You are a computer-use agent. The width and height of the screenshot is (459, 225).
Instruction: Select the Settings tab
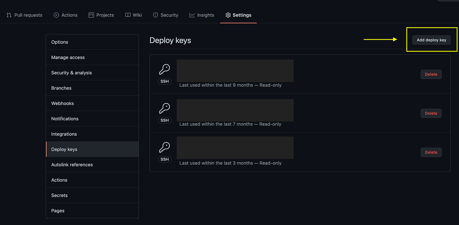coord(238,15)
